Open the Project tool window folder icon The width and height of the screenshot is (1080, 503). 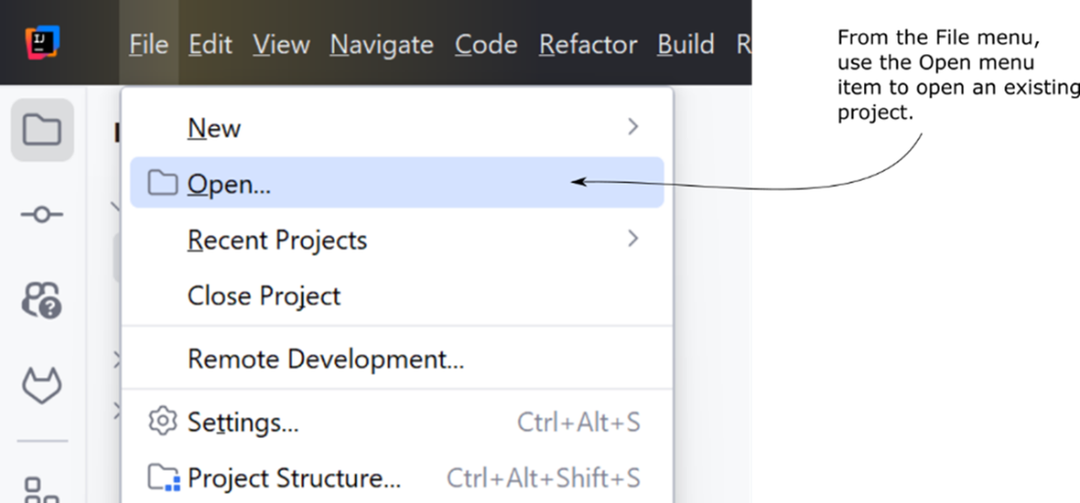[x=42, y=130]
